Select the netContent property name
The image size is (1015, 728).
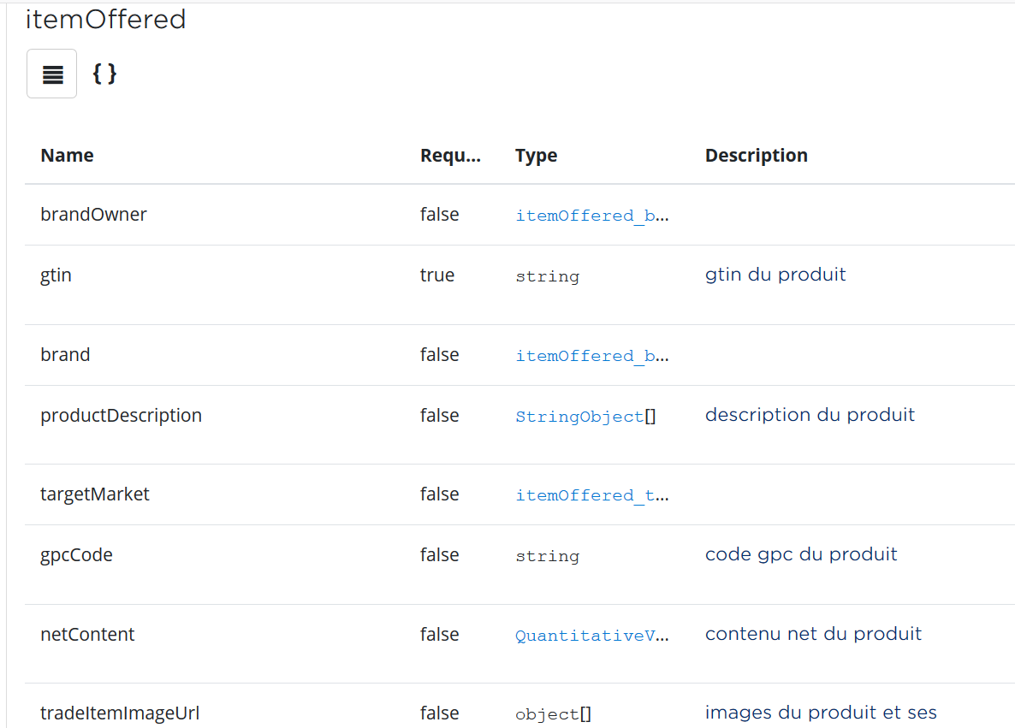click(87, 635)
